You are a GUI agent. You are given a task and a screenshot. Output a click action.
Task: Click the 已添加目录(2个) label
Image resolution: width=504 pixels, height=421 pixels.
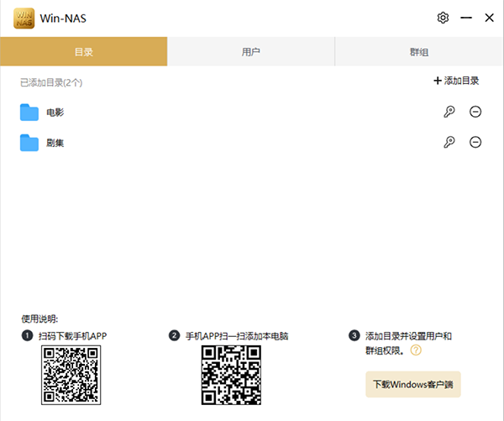[x=51, y=82]
